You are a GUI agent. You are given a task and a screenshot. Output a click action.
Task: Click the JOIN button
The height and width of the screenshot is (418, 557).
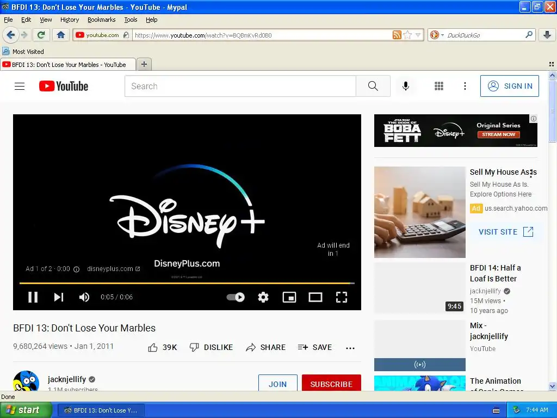[x=278, y=383]
